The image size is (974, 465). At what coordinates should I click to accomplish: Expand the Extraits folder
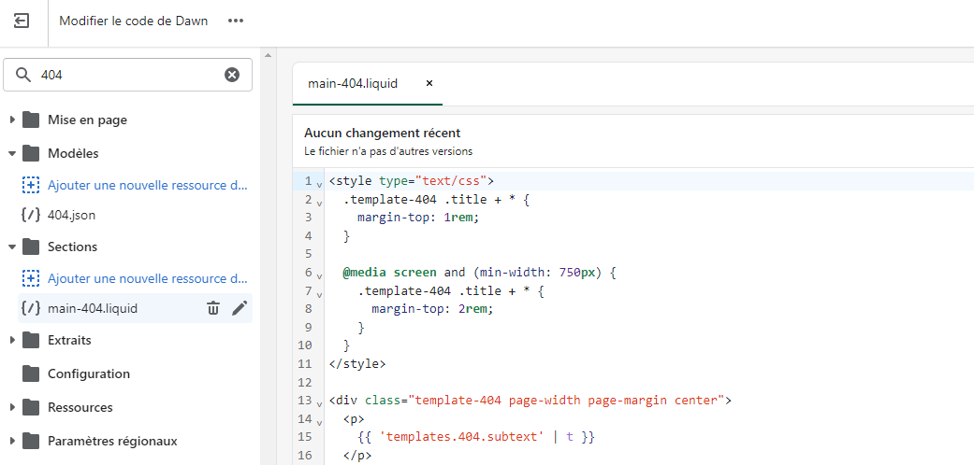12,340
